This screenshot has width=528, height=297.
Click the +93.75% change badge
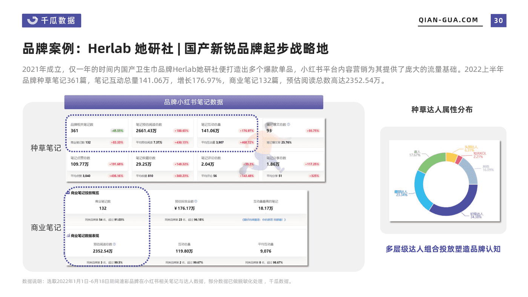coord(313,131)
